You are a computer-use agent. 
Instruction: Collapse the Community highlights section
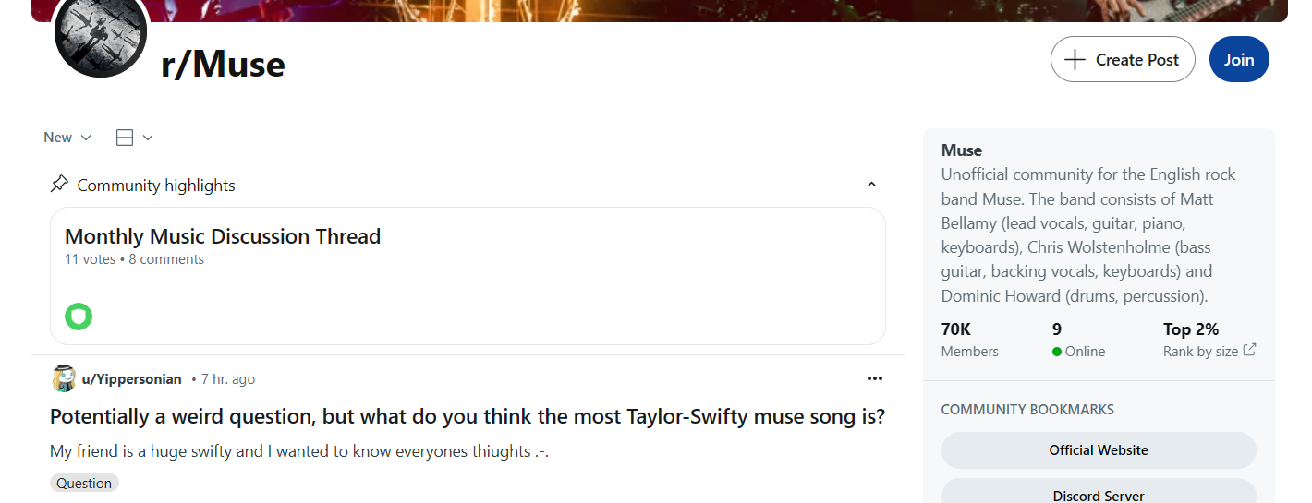[x=870, y=186]
